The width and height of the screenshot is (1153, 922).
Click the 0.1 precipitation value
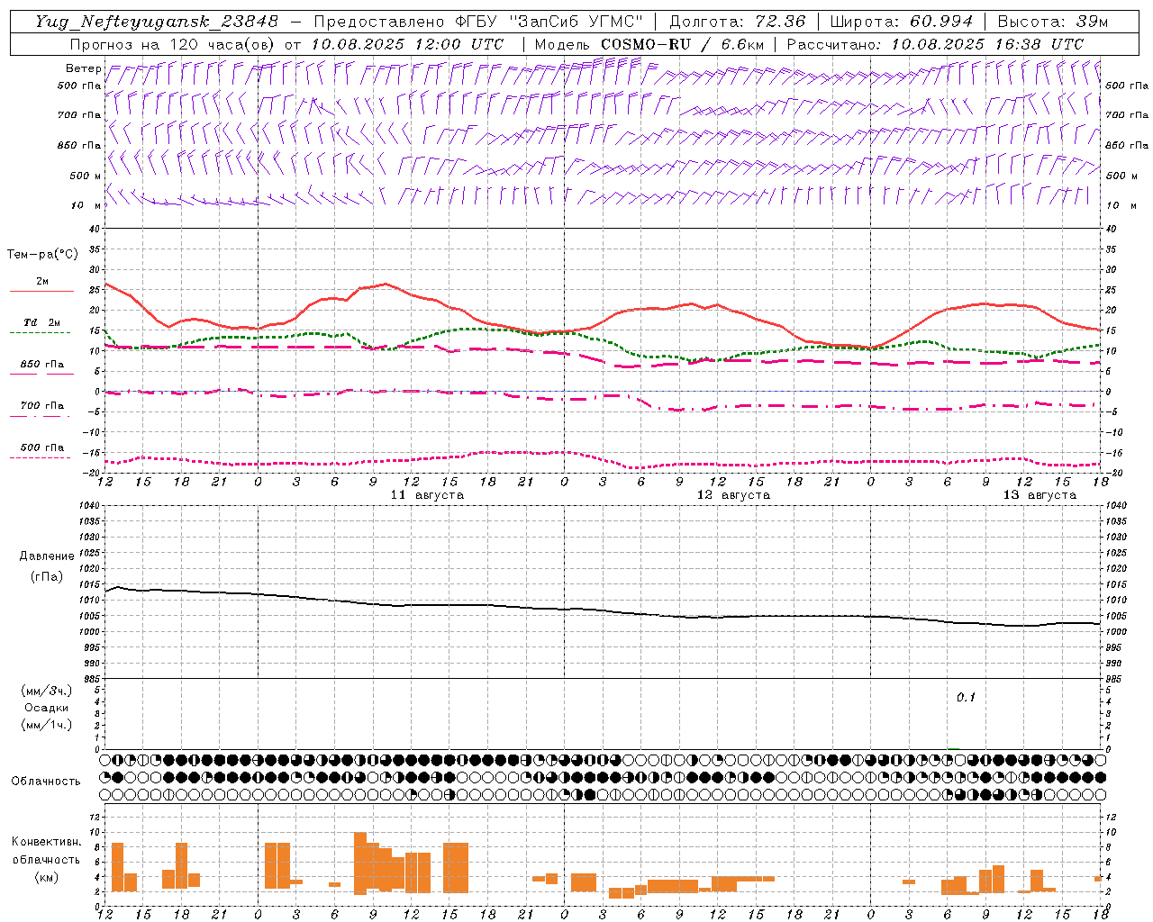pos(966,698)
